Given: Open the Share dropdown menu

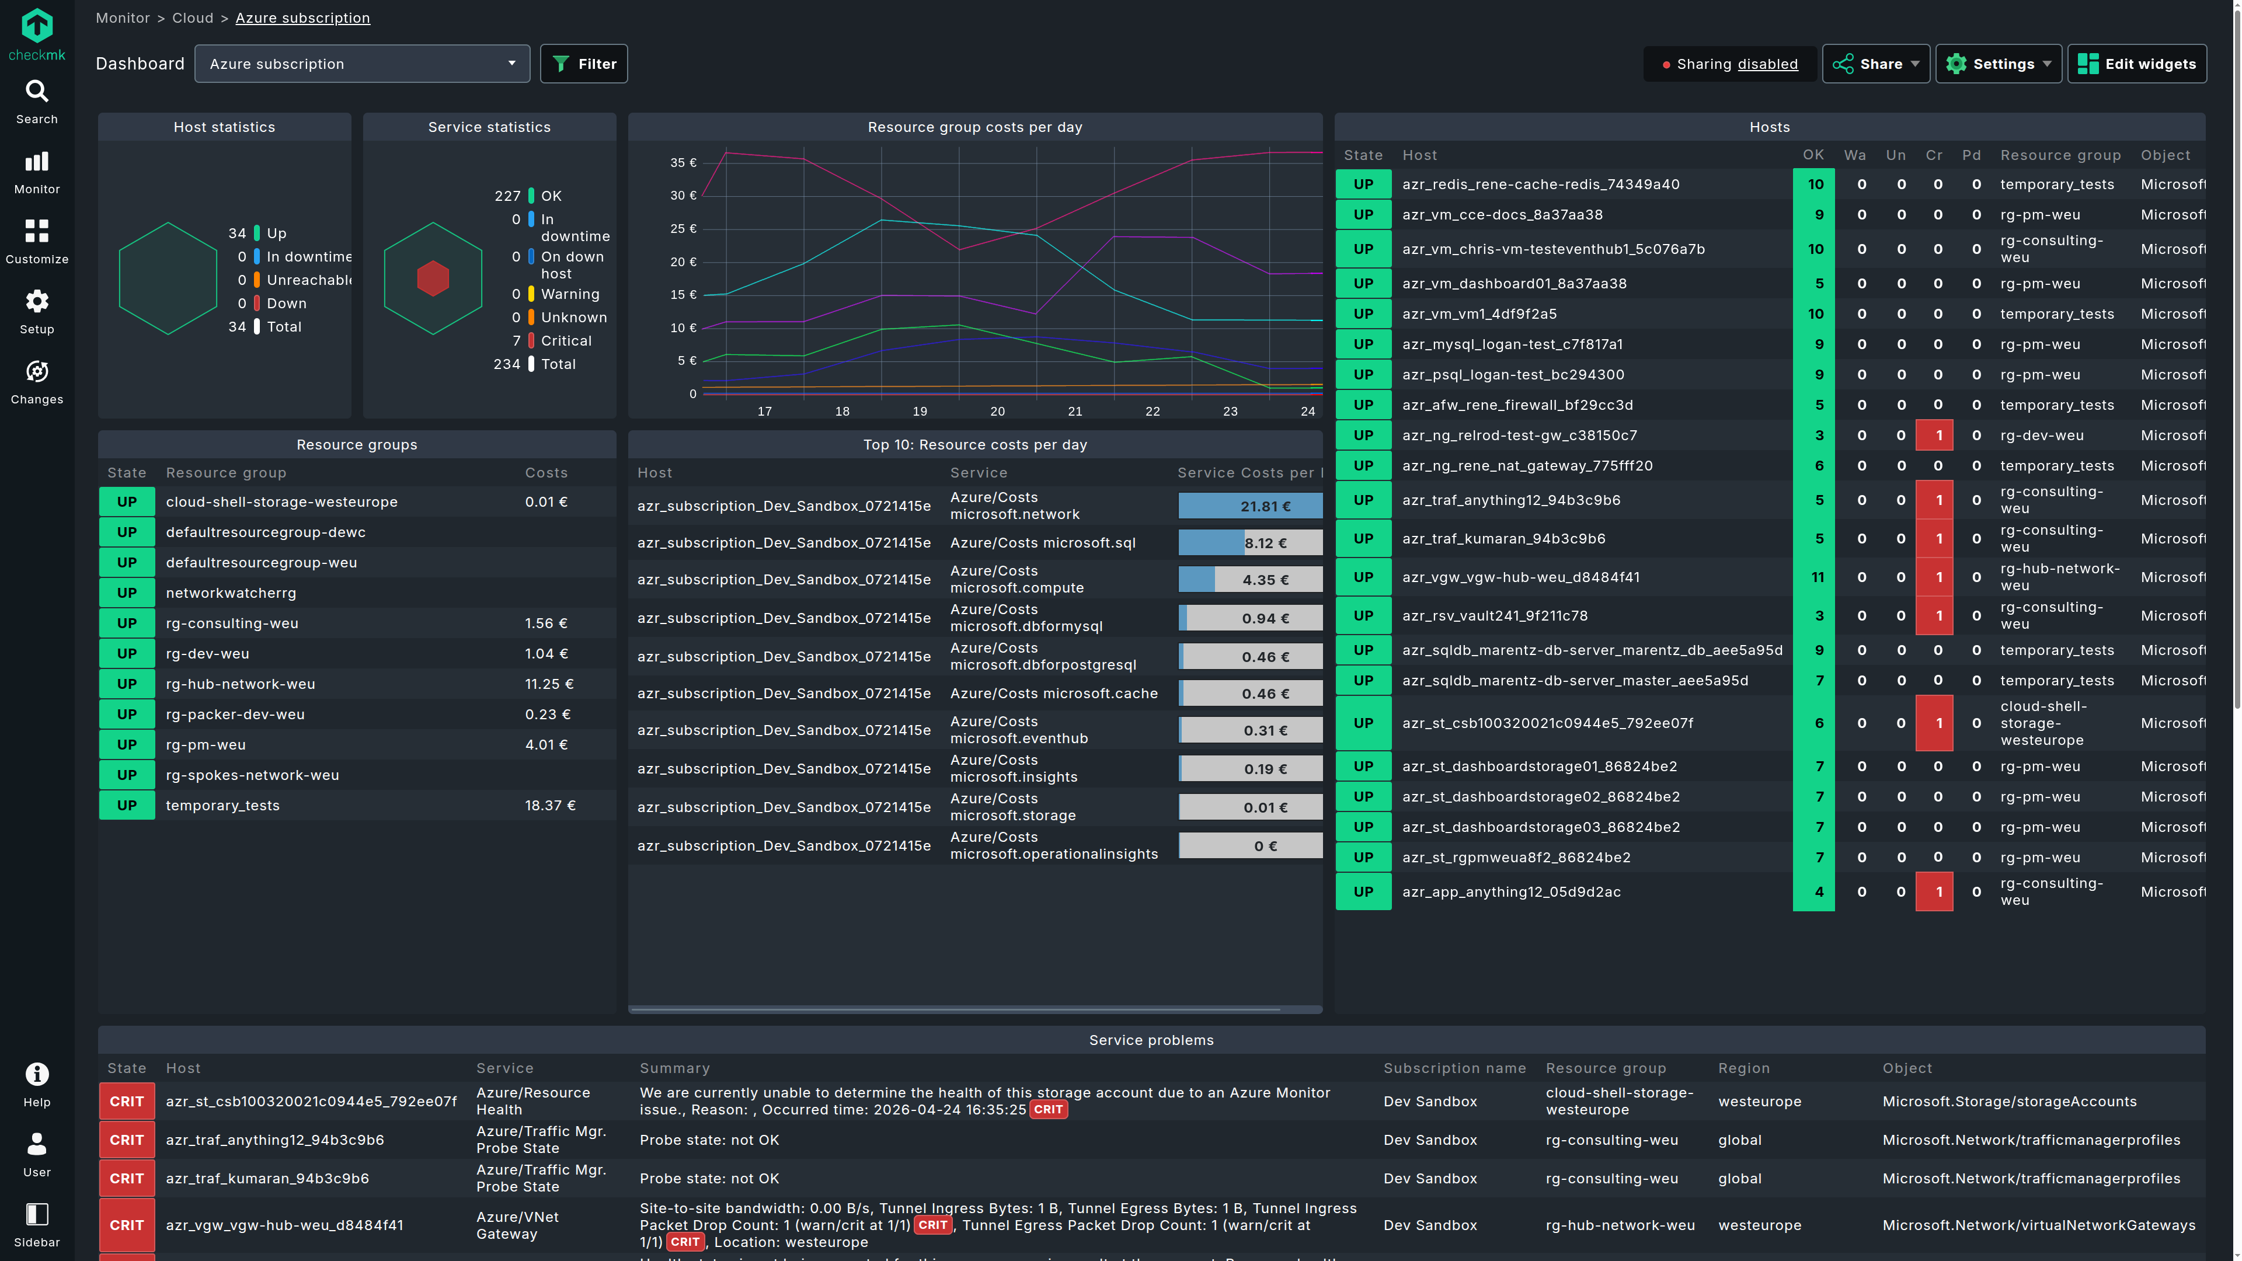Looking at the screenshot, I should click(x=1875, y=64).
